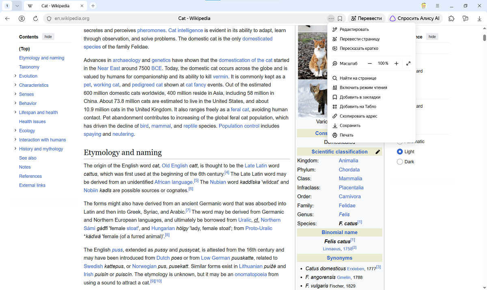Open the extensions puzzle icon
Screen dimensions: 487x290
point(451,18)
